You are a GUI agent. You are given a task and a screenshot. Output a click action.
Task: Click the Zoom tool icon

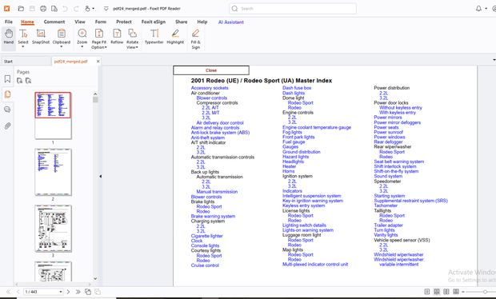pyautogui.click(x=82, y=34)
